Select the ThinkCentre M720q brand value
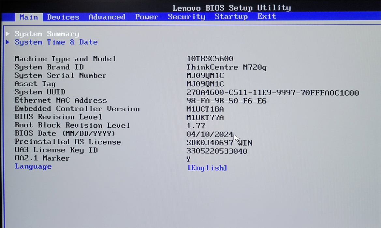Image resolution: width=381 pixels, height=228 pixels. tap(227, 67)
